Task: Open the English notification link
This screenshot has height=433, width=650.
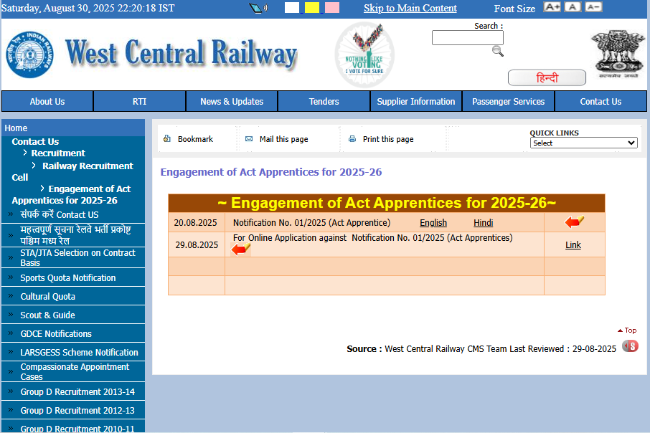Action: click(x=433, y=223)
